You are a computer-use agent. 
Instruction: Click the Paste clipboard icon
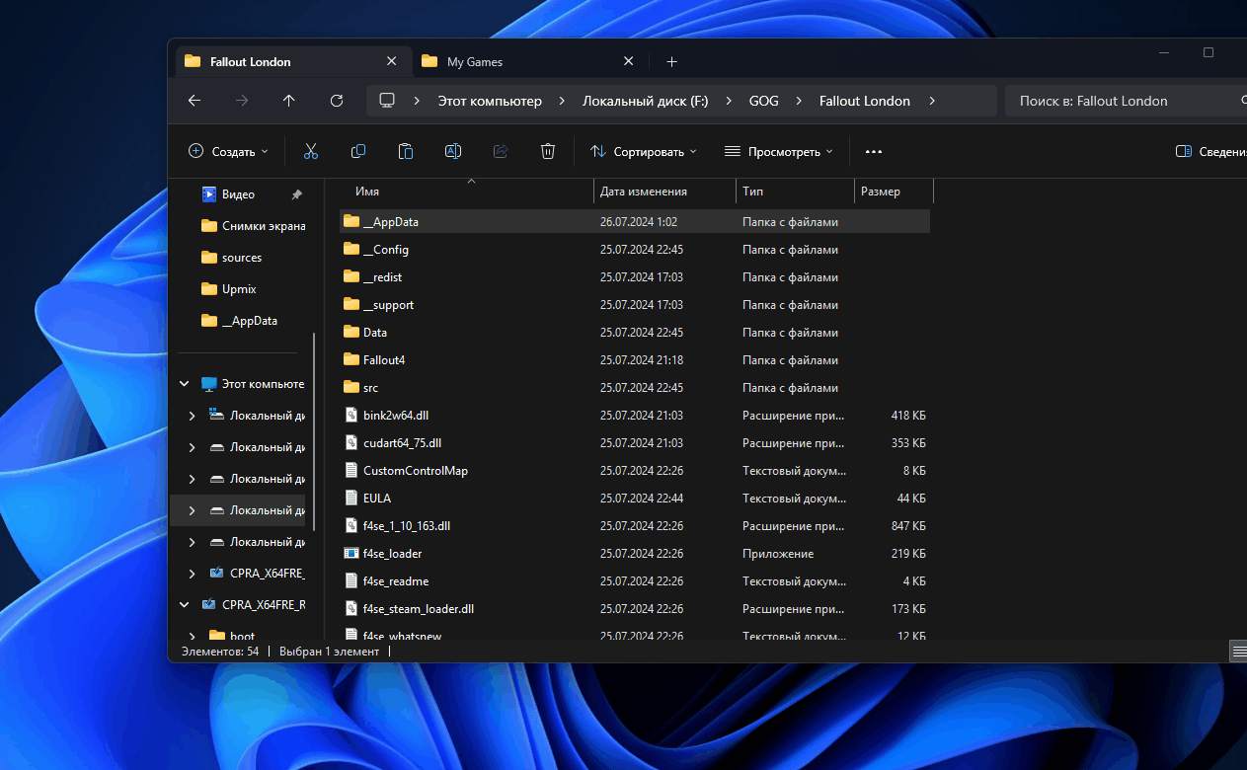pos(406,151)
